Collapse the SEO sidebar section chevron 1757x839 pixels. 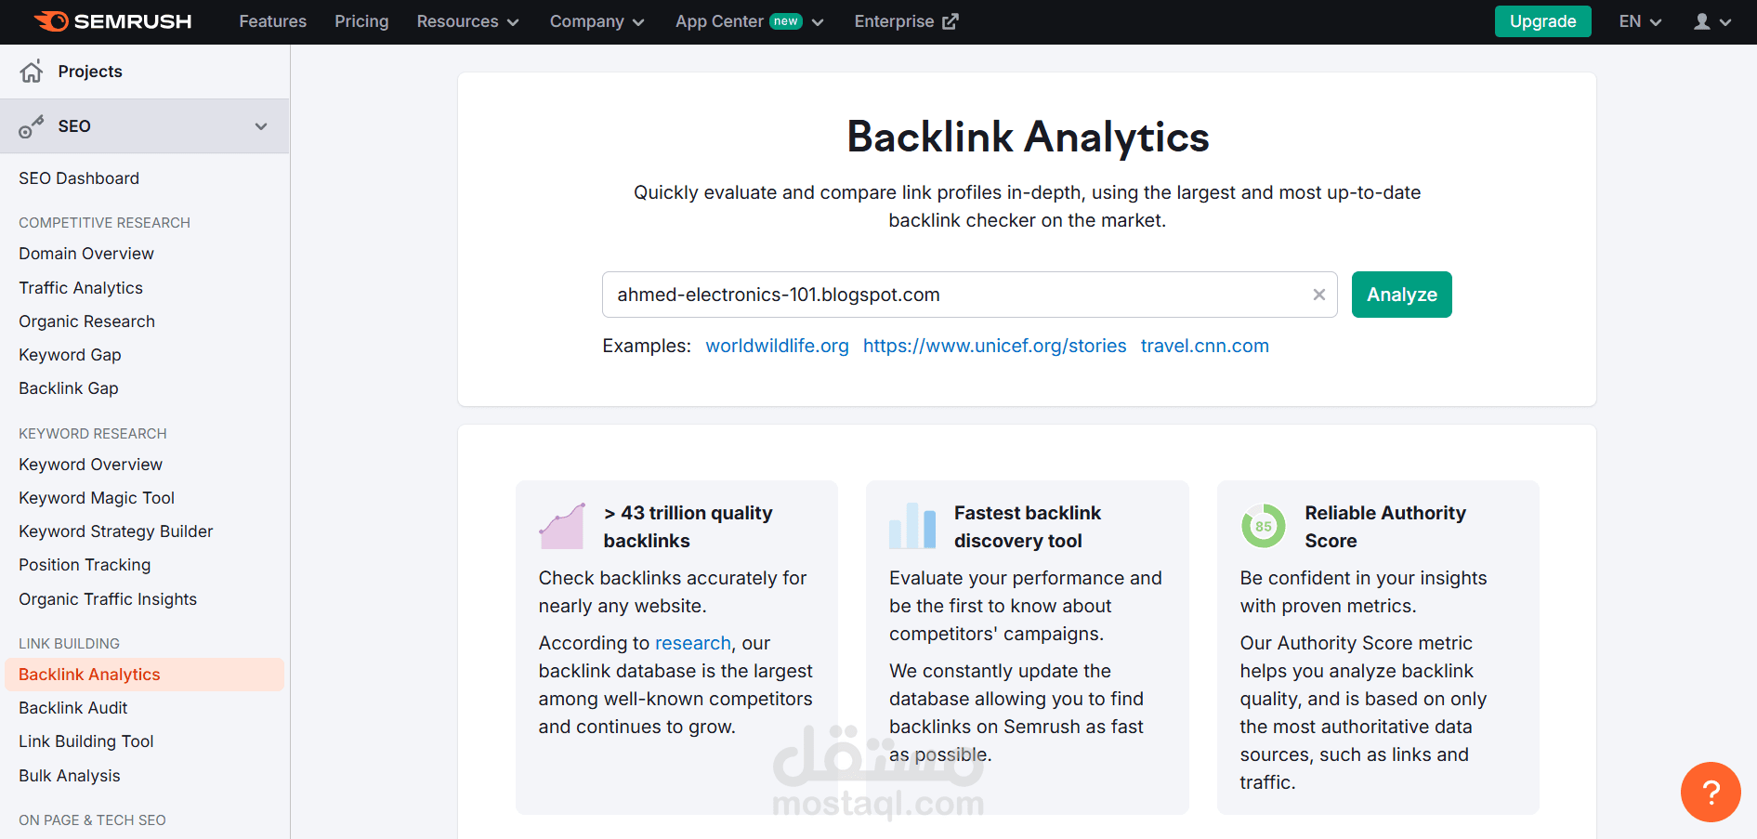click(261, 126)
